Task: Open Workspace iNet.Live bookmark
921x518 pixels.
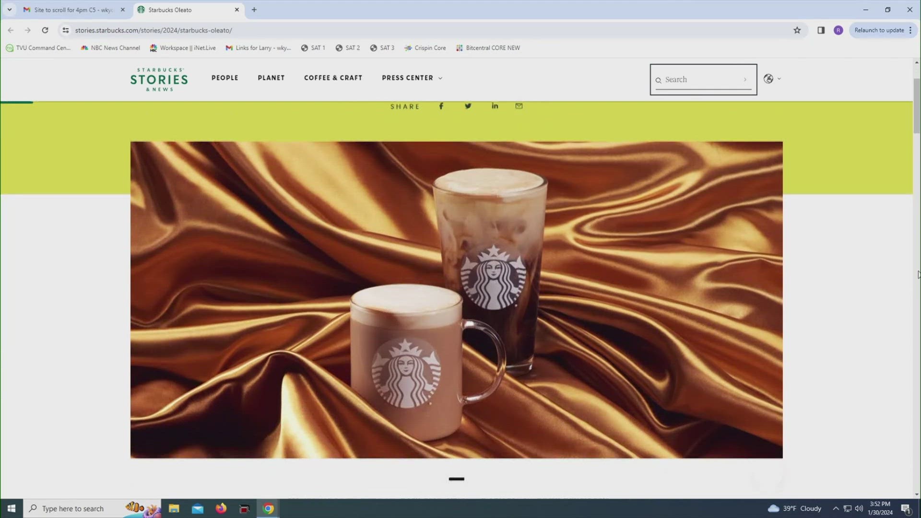Action: pos(183,48)
